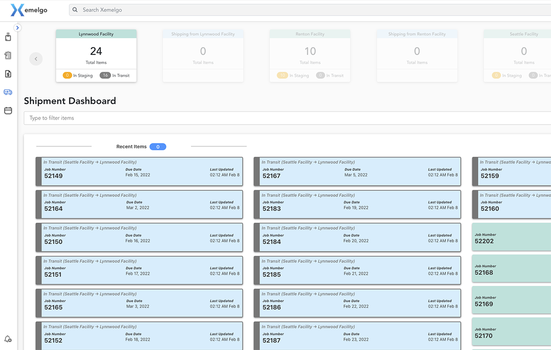Expand the sidebar with the chevron arrow

pyautogui.click(x=17, y=28)
